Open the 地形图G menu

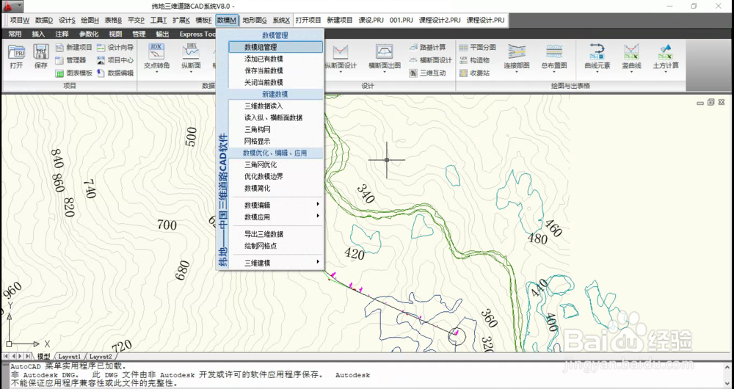tap(255, 20)
